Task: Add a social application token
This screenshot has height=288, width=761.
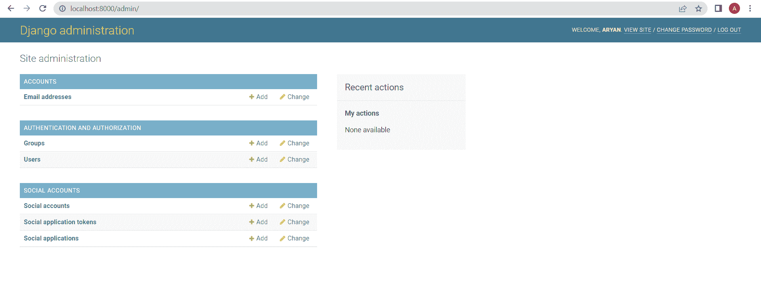Action: [258, 222]
